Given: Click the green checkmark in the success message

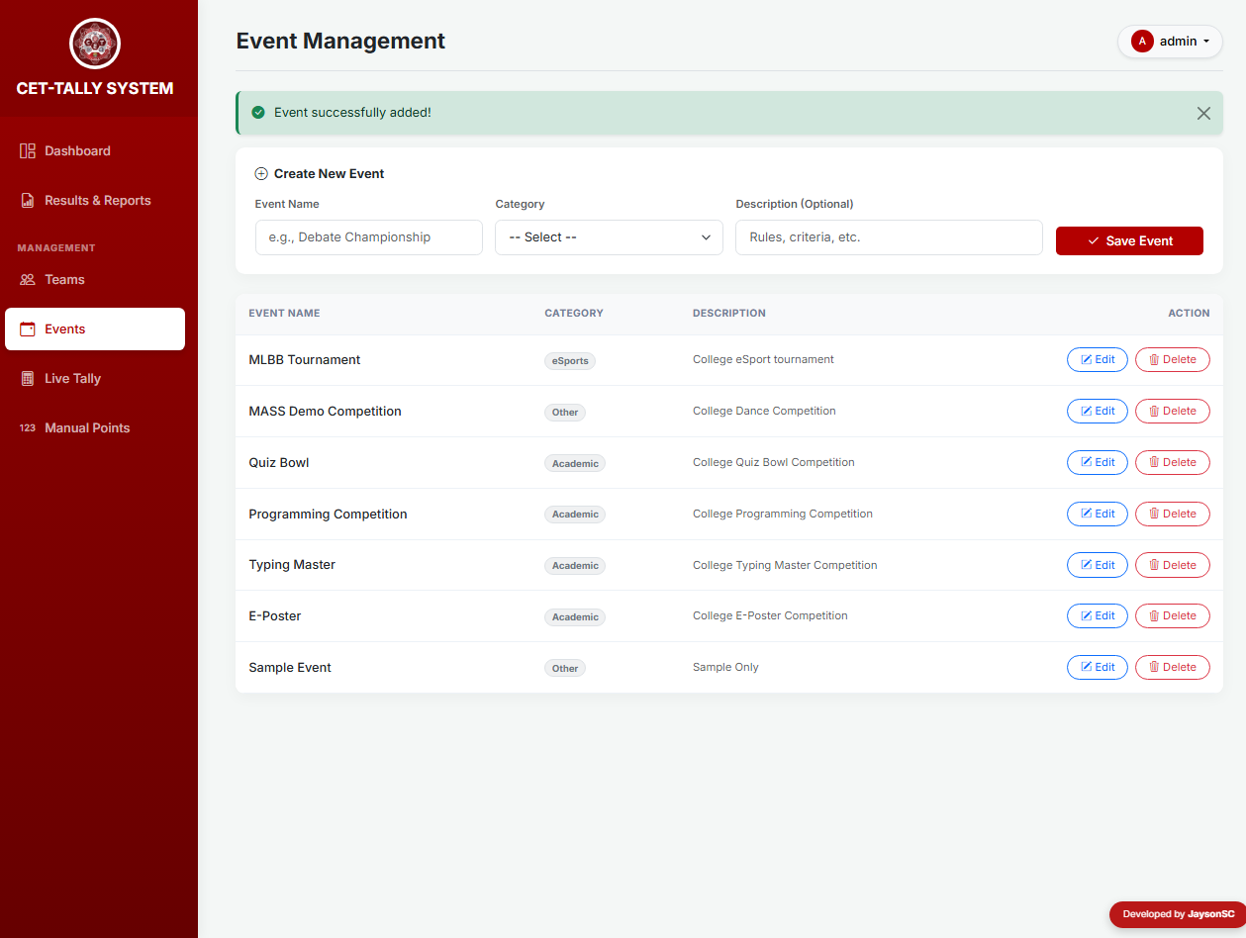Looking at the screenshot, I should 258,112.
